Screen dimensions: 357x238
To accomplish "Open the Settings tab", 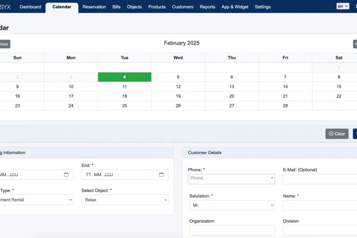I will 262,7.
